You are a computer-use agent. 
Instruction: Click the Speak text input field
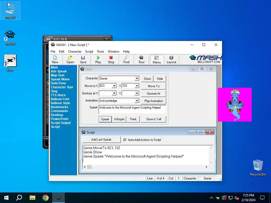[132, 109]
